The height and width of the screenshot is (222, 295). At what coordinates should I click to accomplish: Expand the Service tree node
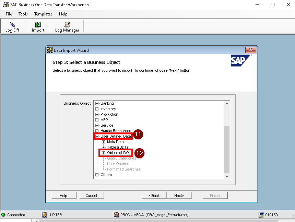pyautogui.click(x=97, y=125)
